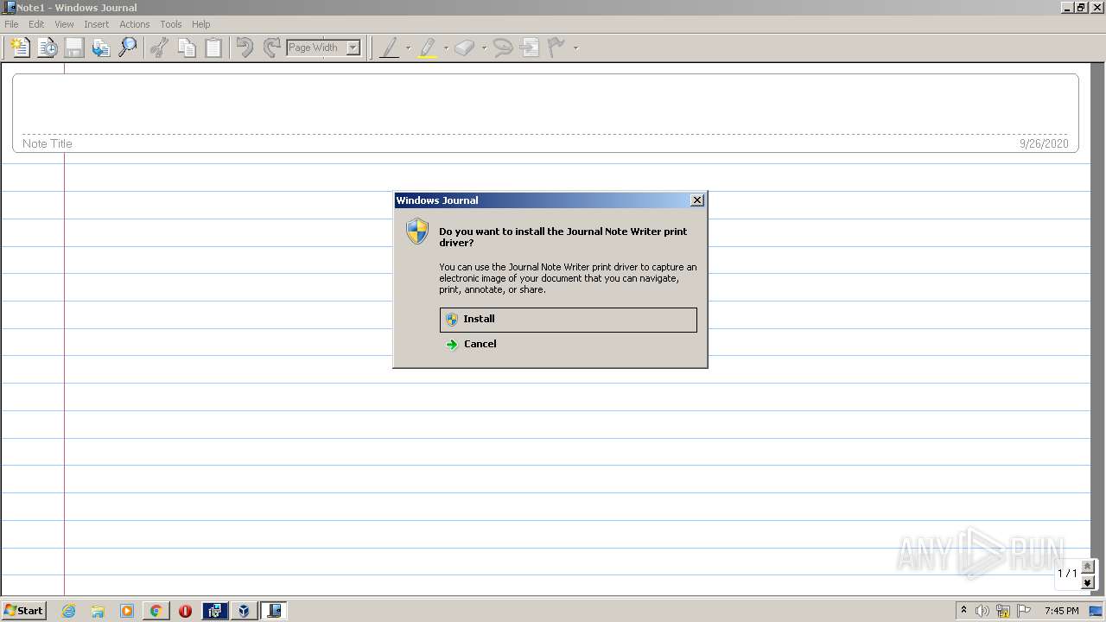This screenshot has width=1106, height=622.
Task: Open the recent notes icon with clock
Action: click(x=48, y=48)
